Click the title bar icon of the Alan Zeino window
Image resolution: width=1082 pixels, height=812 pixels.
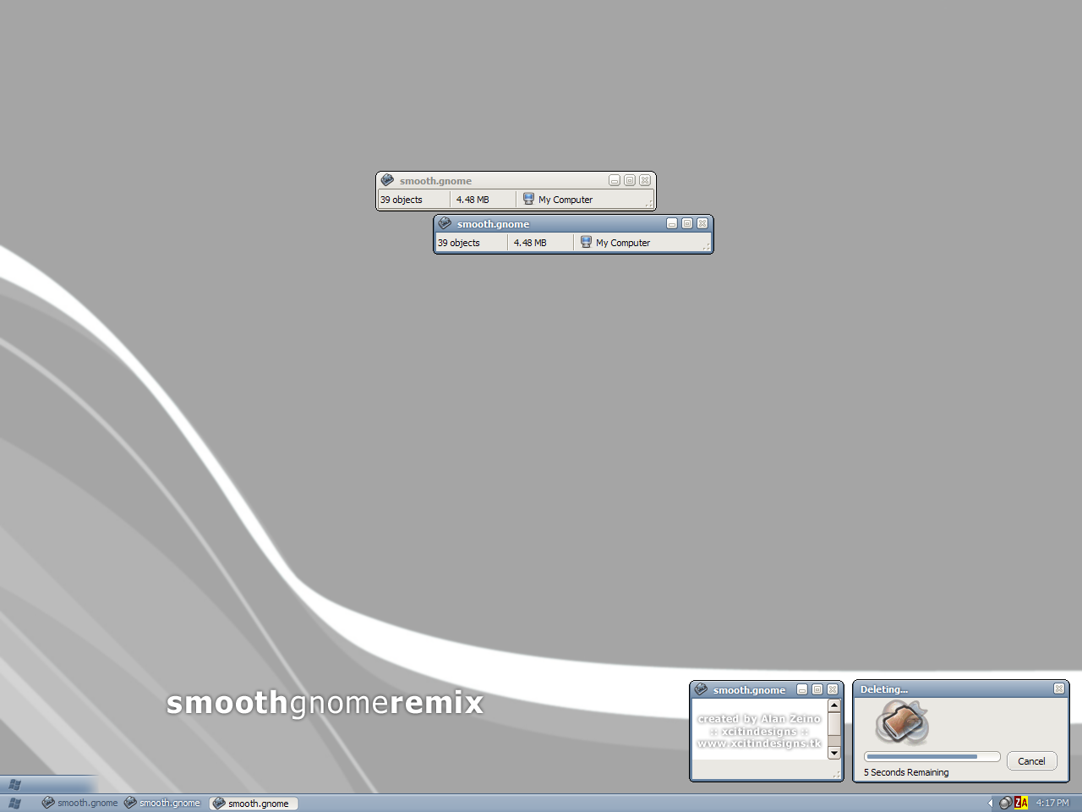701,690
